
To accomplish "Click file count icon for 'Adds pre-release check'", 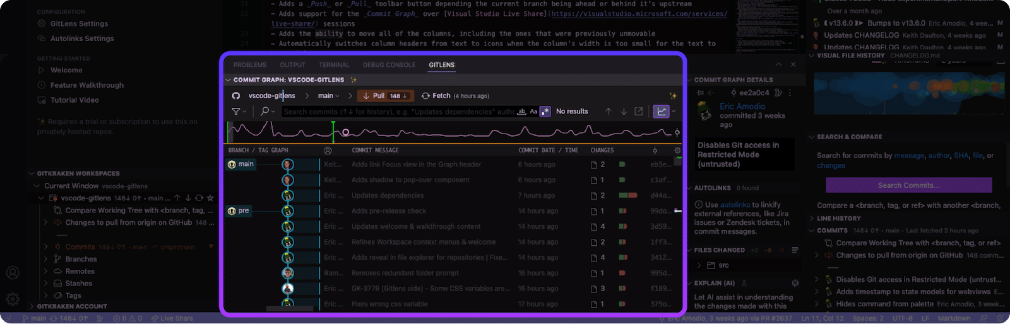I will (594, 211).
